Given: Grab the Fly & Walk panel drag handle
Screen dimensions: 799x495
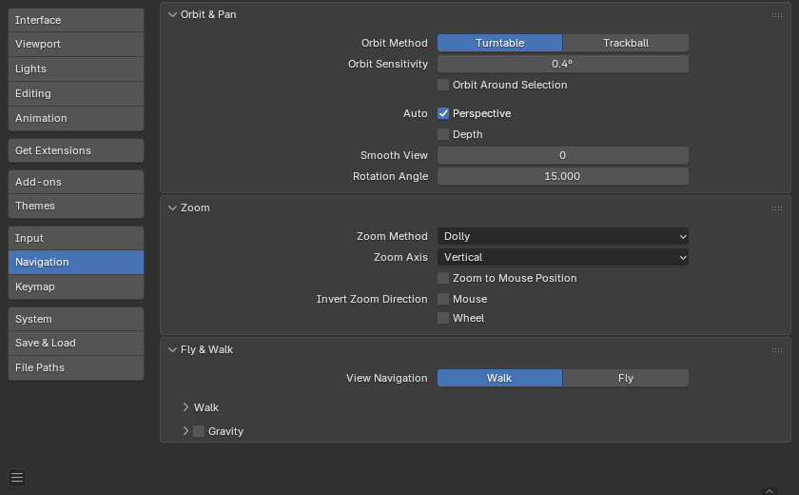Looking at the screenshot, I should (x=776, y=350).
